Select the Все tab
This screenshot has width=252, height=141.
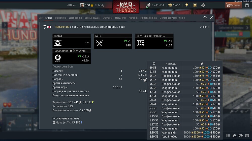pyautogui.click(x=41, y=18)
